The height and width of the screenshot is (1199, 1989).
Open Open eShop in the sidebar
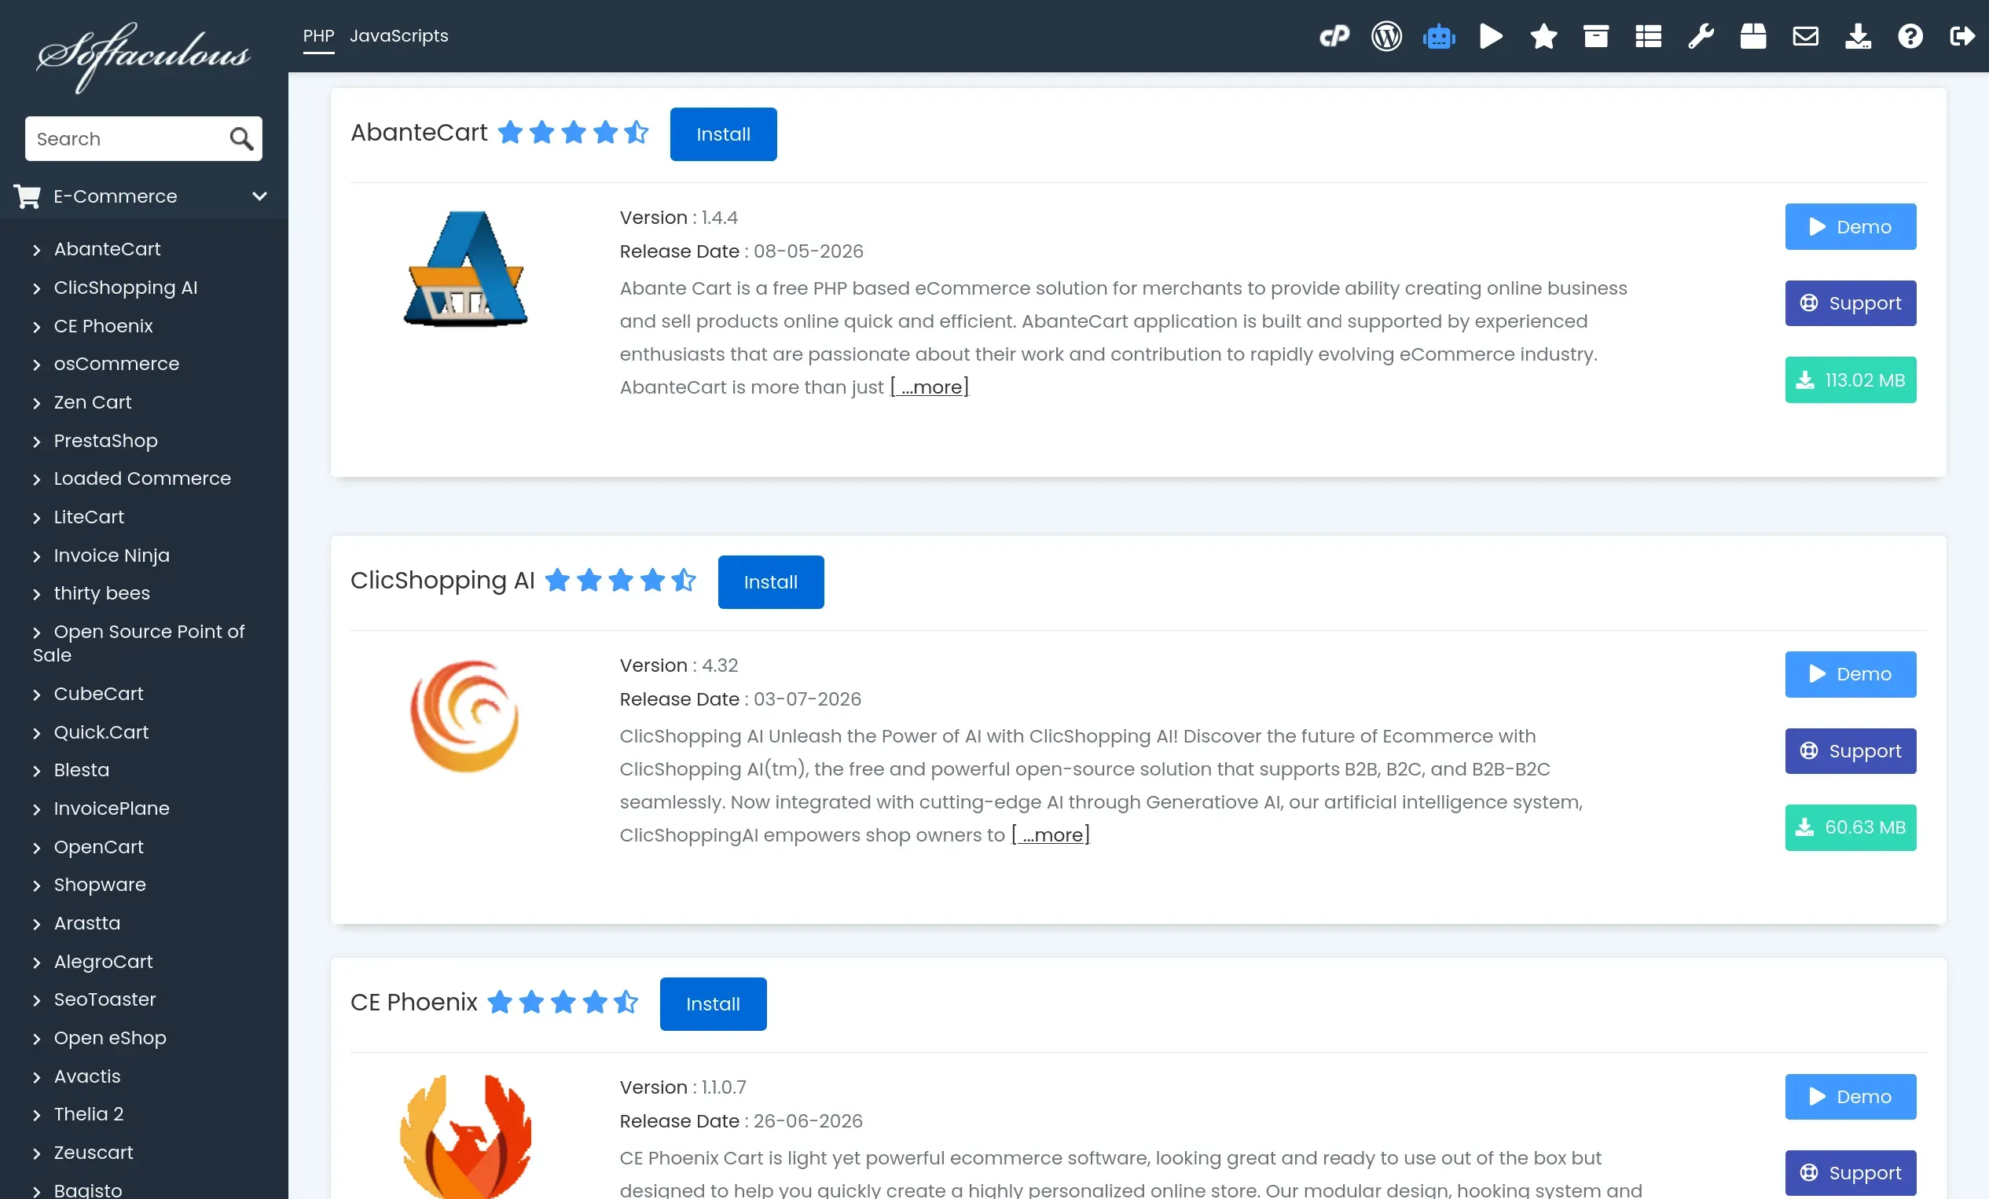(x=110, y=1038)
